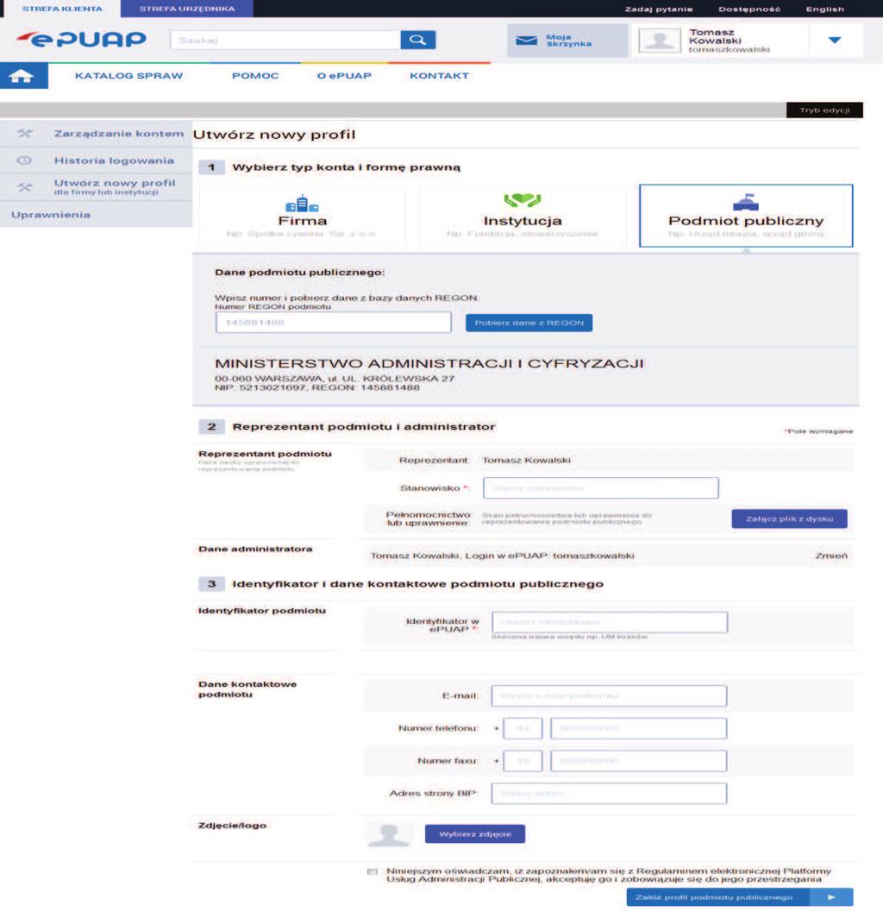883x918 pixels.
Task: Click the heading MINISTERSTWO ADMINISTRACJI I CYFRYZACJI
Action: click(x=429, y=363)
